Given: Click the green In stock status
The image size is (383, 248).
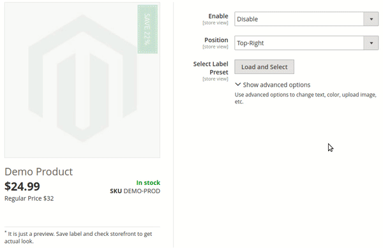Looking at the screenshot, I should (148, 182).
